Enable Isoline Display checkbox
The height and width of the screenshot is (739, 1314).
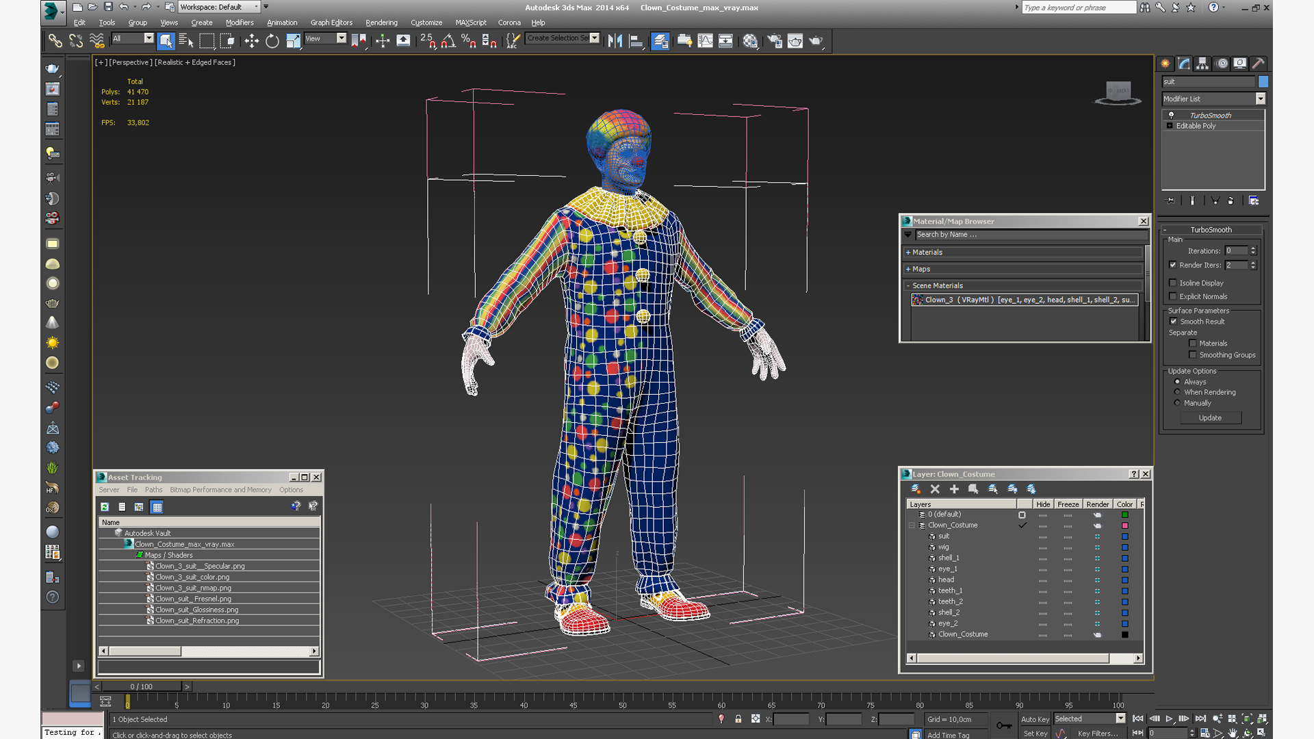pyautogui.click(x=1173, y=283)
